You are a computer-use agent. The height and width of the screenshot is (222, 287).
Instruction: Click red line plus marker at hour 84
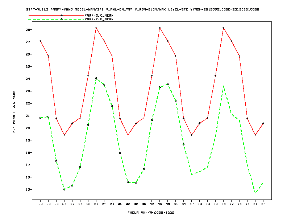(263, 123)
